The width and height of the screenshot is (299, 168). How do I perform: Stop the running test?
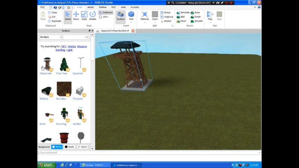(x=219, y=16)
